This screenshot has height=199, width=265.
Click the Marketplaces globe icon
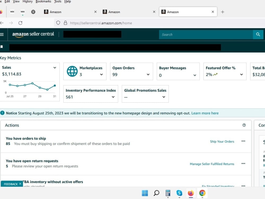pyautogui.click(x=72, y=71)
